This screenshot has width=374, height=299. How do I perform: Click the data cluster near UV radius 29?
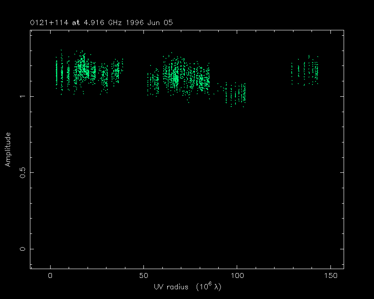[104, 77]
